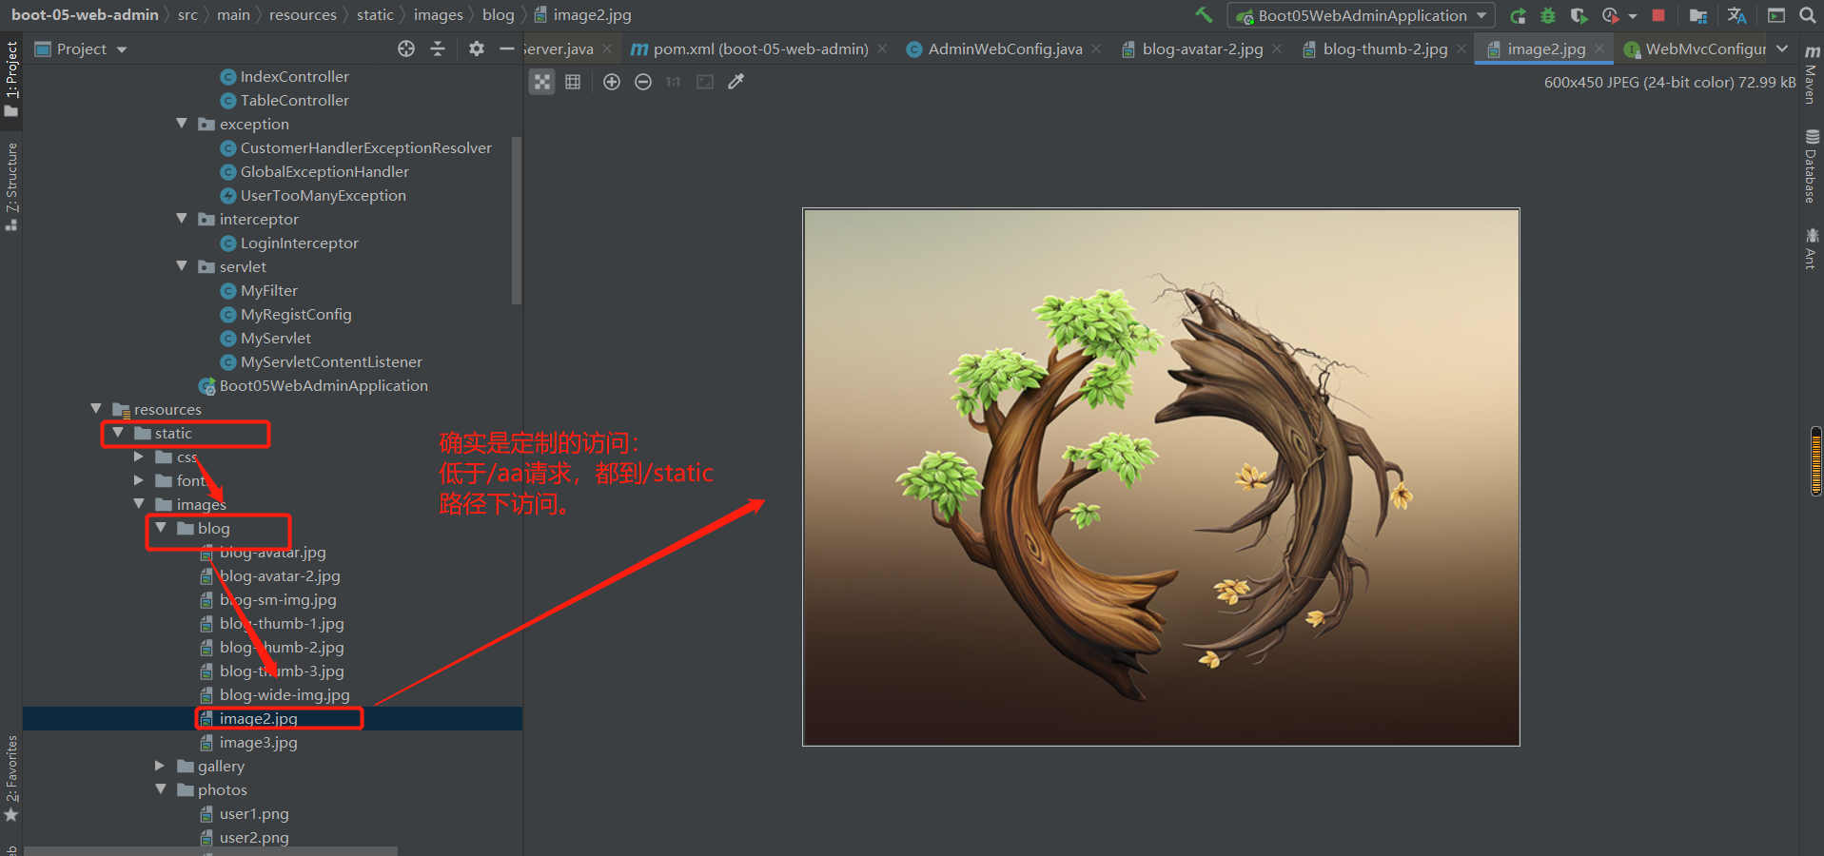This screenshot has height=856, width=1824.
Task: Collapse all in the Project panel
Action: coord(438,49)
